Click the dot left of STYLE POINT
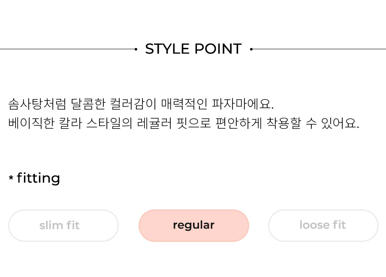This screenshot has width=386, height=277. 136,49
